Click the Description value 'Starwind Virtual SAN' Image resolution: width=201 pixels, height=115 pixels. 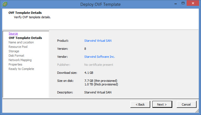98,92
